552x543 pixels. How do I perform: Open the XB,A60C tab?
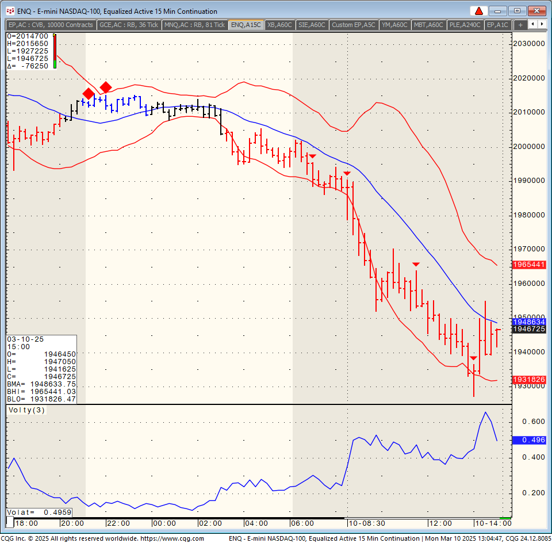coord(279,25)
